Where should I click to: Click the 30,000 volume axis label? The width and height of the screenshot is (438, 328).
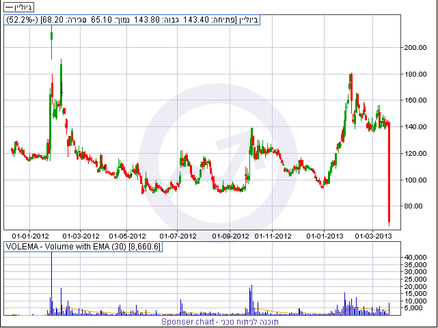415,271
